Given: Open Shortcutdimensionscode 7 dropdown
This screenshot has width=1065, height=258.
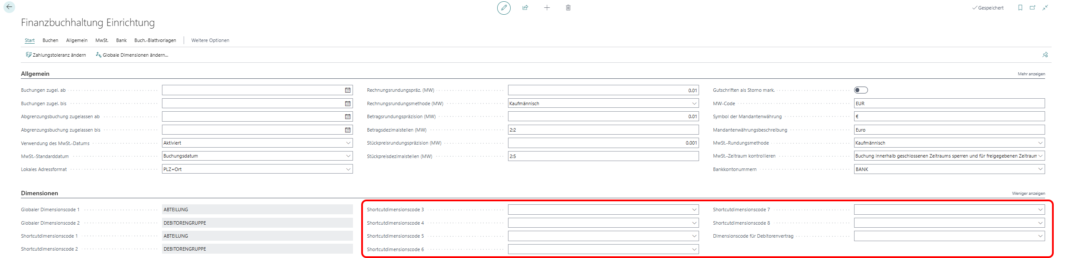Looking at the screenshot, I should point(1040,210).
